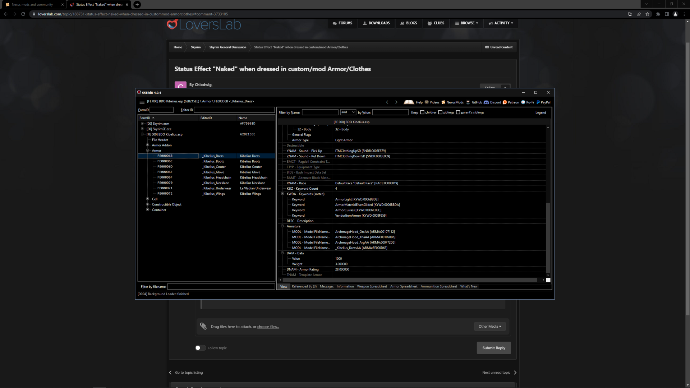This screenshot has height=388, width=690.
Task: Collapse the Armor tree node
Action: (147, 151)
